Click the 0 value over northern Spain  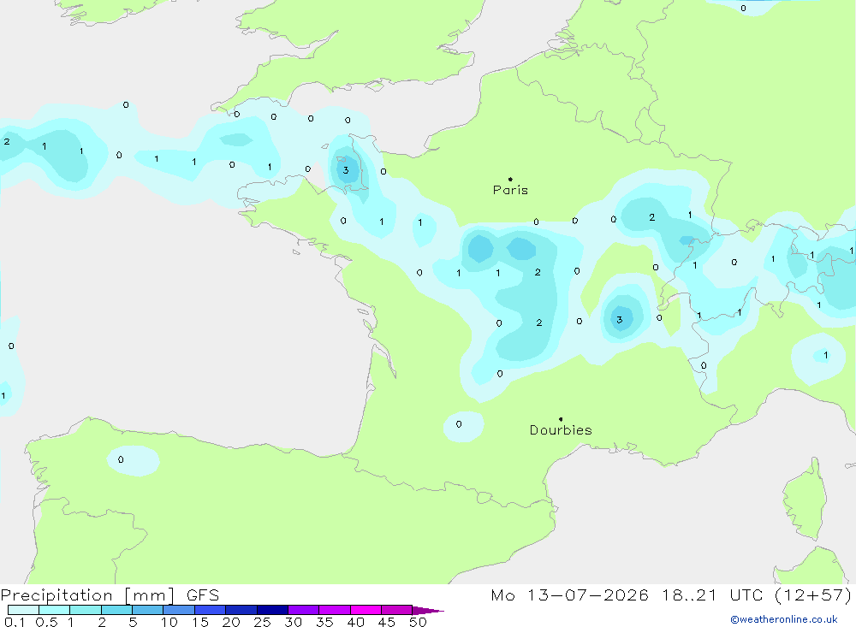click(121, 459)
